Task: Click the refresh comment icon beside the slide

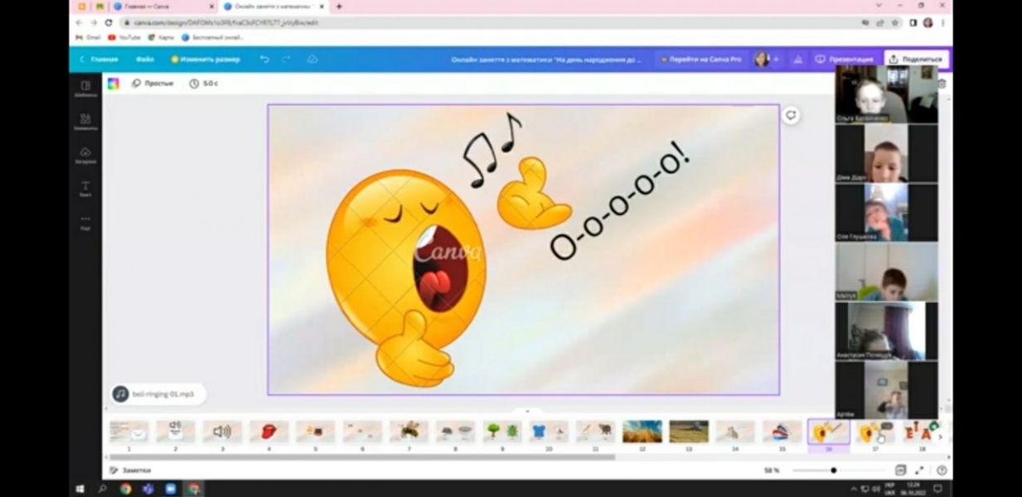Action: [791, 116]
